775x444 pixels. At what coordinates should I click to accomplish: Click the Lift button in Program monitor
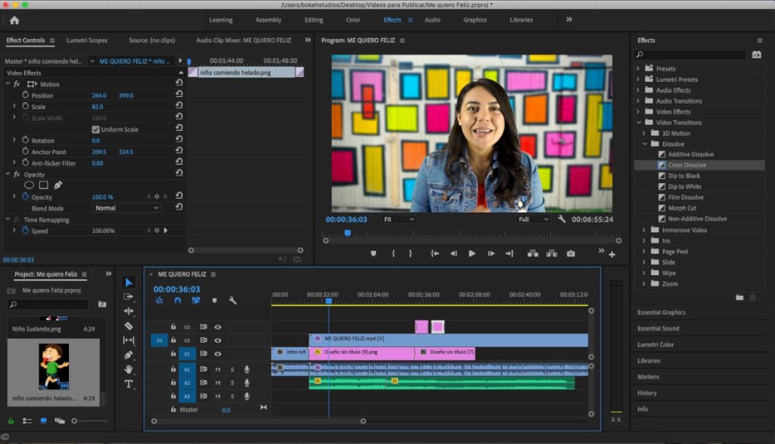[x=532, y=253]
